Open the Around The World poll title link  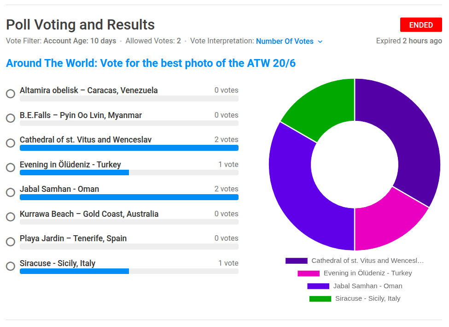151,63
